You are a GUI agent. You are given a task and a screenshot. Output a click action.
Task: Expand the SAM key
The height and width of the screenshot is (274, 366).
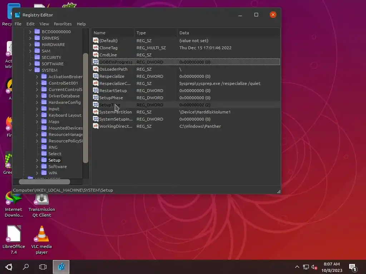pos(30,51)
